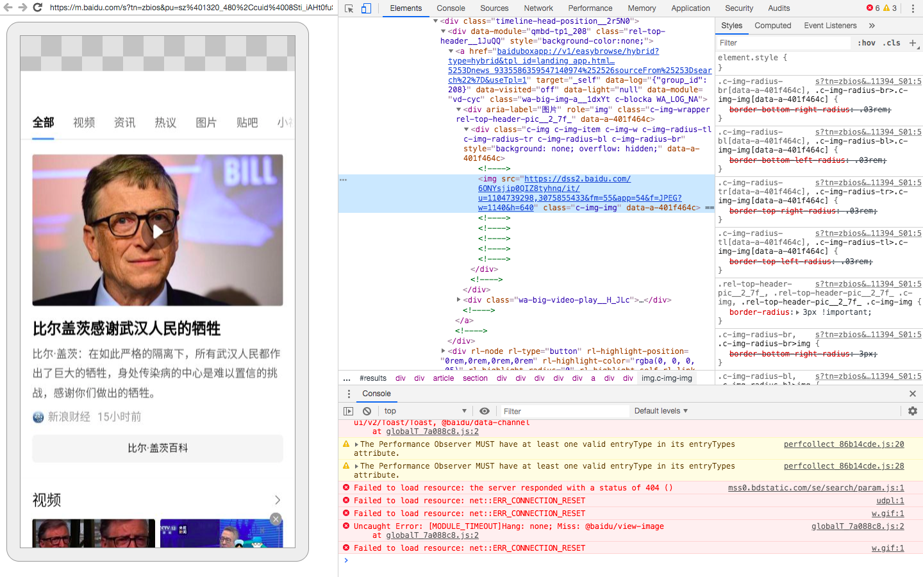923x577 pixels.
Task: Collapse the c-img div via its disclosure triangle
Action: (467, 129)
